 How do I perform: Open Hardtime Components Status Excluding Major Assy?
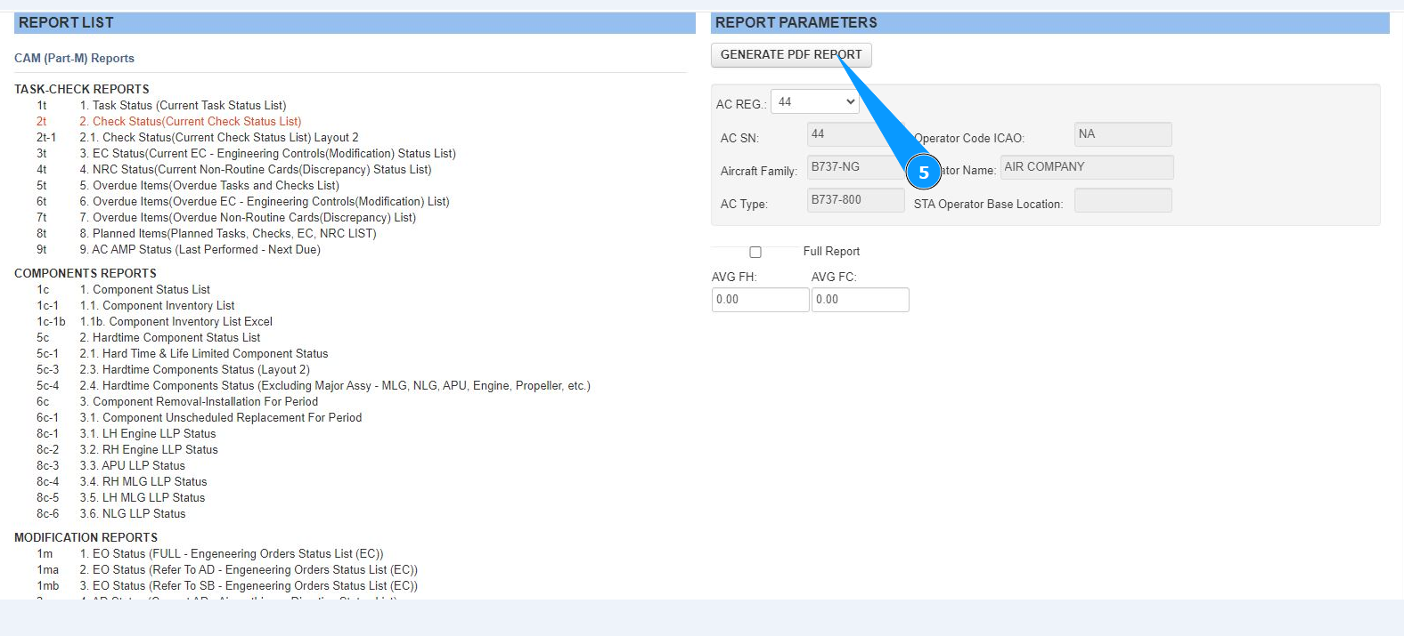click(335, 386)
